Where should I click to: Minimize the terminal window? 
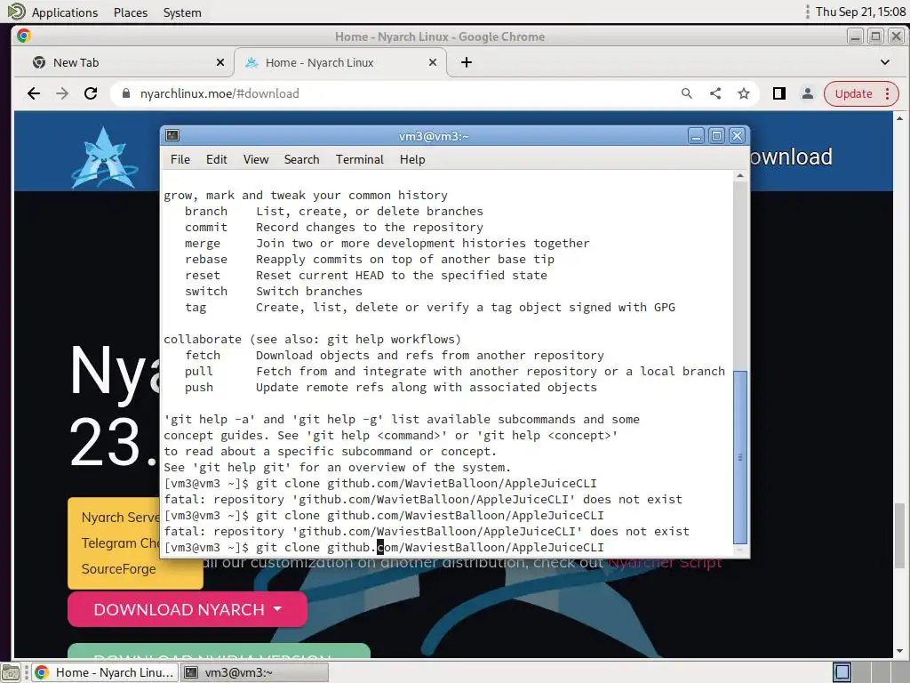click(x=696, y=136)
